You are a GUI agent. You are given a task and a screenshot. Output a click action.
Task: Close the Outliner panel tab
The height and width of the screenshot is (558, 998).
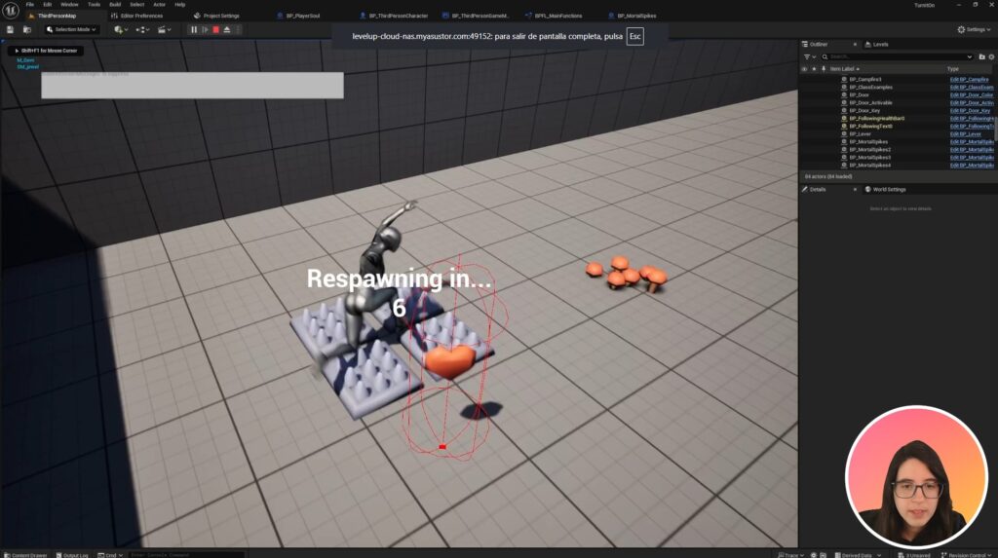click(855, 45)
